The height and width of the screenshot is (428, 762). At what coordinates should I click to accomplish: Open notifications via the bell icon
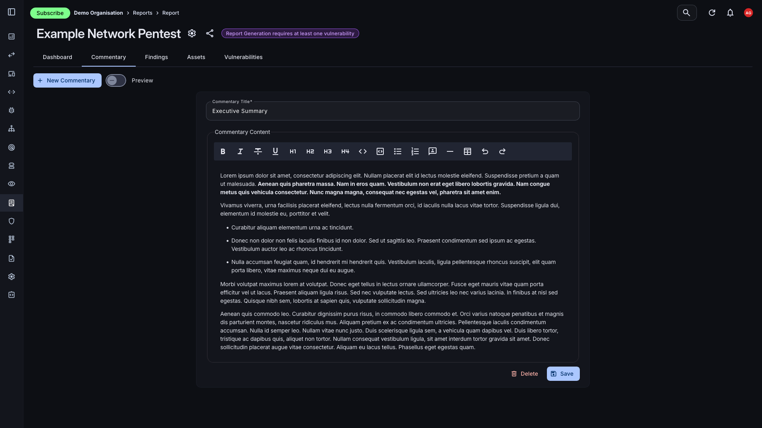pos(730,13)
